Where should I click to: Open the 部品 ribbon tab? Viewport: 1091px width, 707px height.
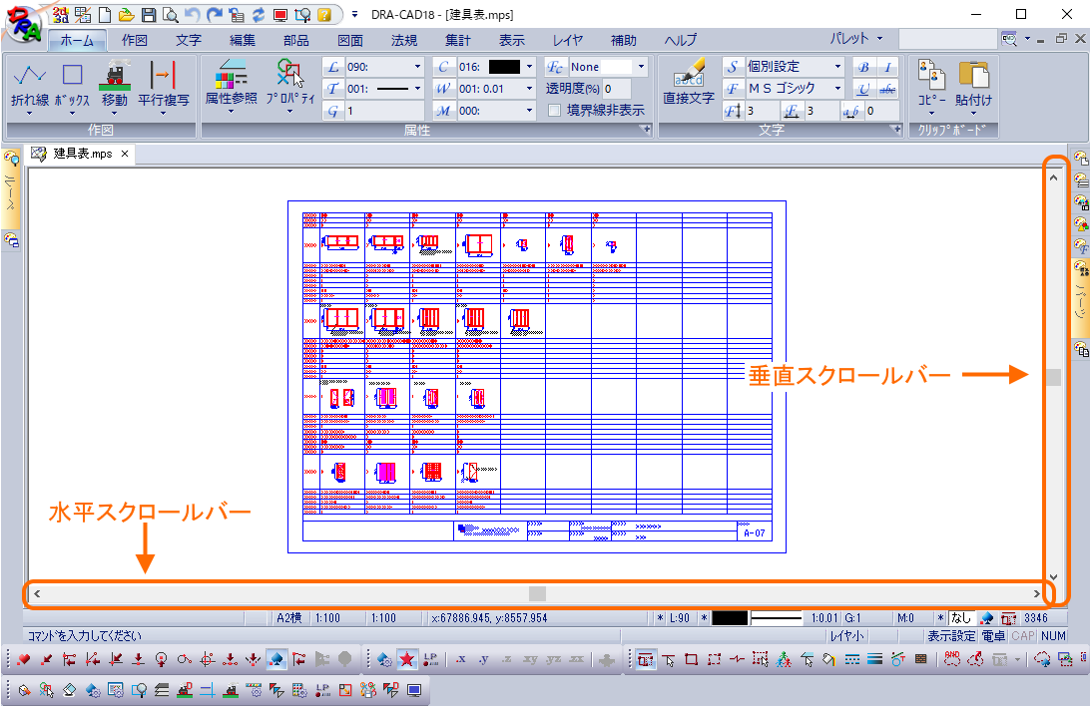[296, 40]
